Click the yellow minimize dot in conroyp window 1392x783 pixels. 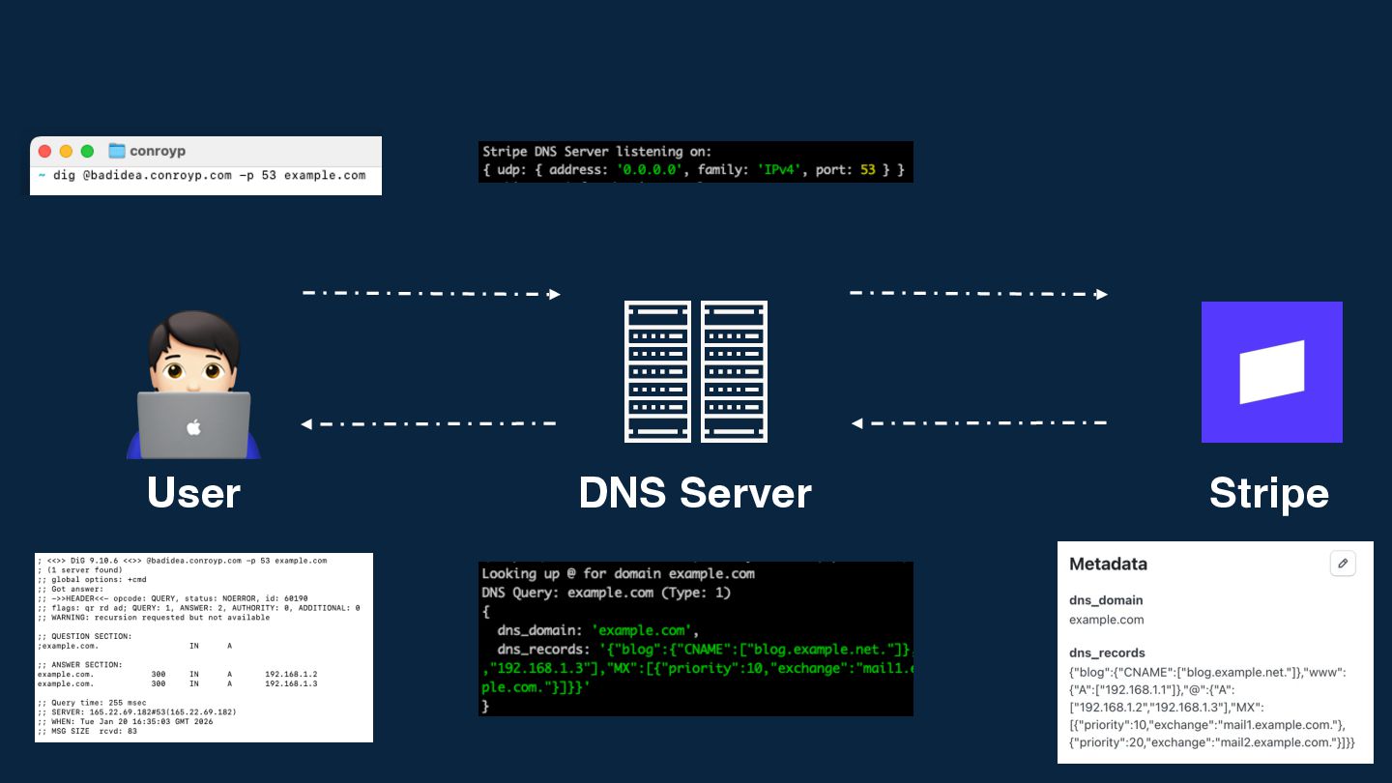66,151
